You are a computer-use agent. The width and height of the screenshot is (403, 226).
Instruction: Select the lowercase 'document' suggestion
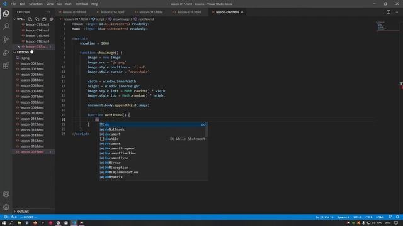point(153,134)
